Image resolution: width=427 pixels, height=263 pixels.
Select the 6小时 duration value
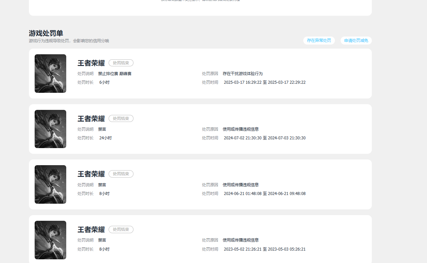105,82
